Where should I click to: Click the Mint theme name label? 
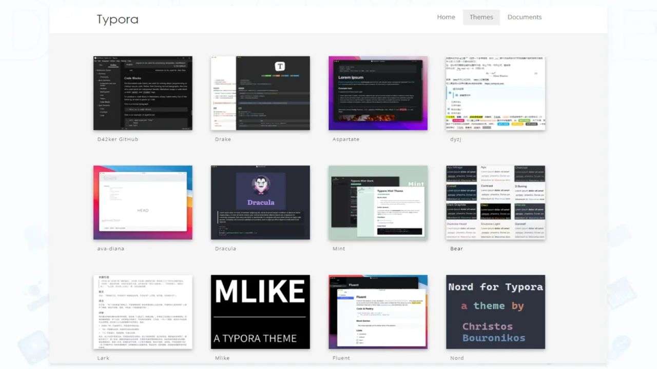click(x=339, y=249)
